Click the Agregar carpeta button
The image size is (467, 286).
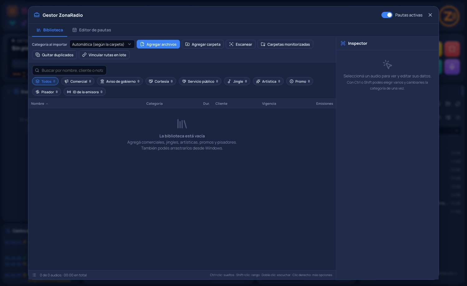pos(203,44)
